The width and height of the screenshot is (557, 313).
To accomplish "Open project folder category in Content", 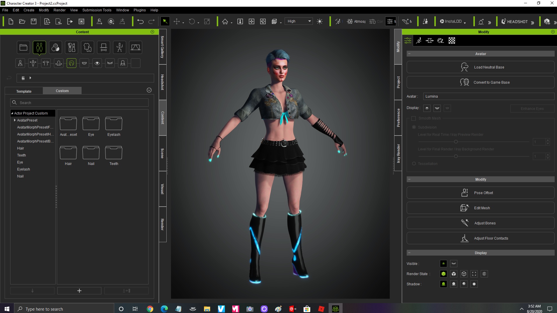I will click(x=23, y=47).
